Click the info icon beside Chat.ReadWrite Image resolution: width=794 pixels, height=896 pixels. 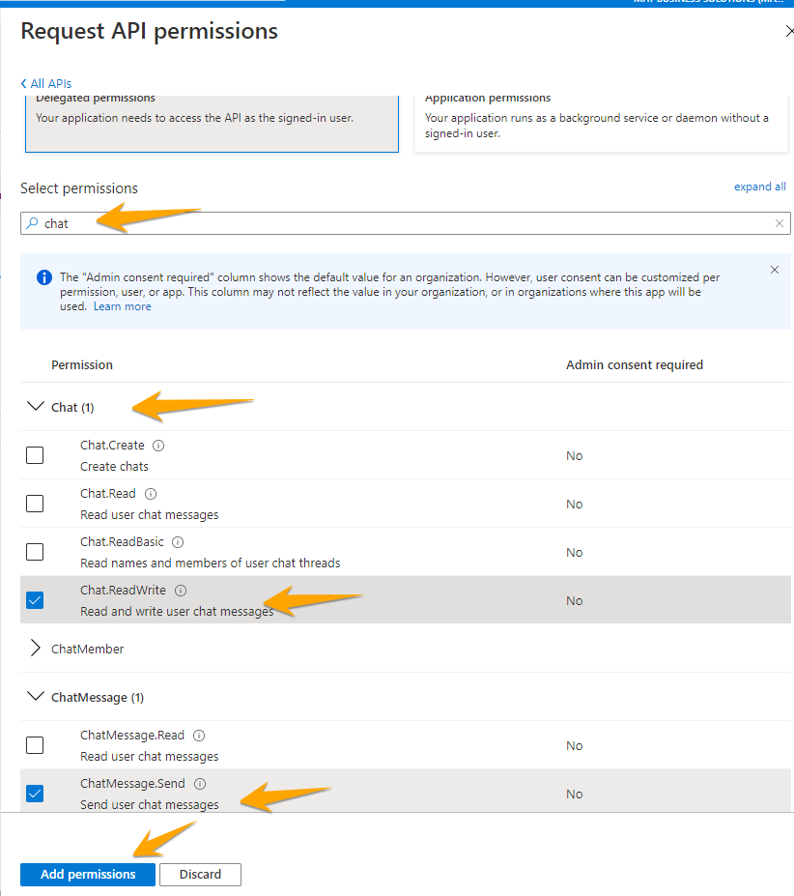[x=181, y=590]
